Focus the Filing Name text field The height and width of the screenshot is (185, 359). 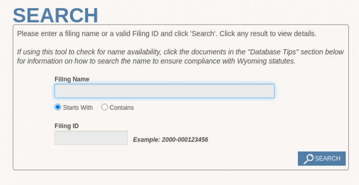[x=164, y=91]
